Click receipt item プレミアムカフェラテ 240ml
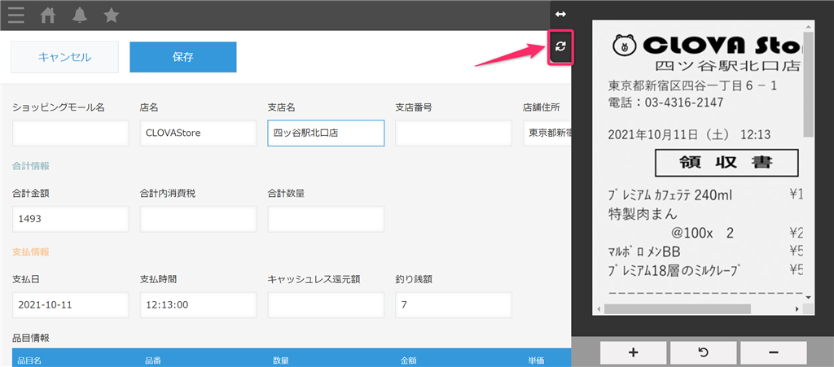 coord(670,195)
